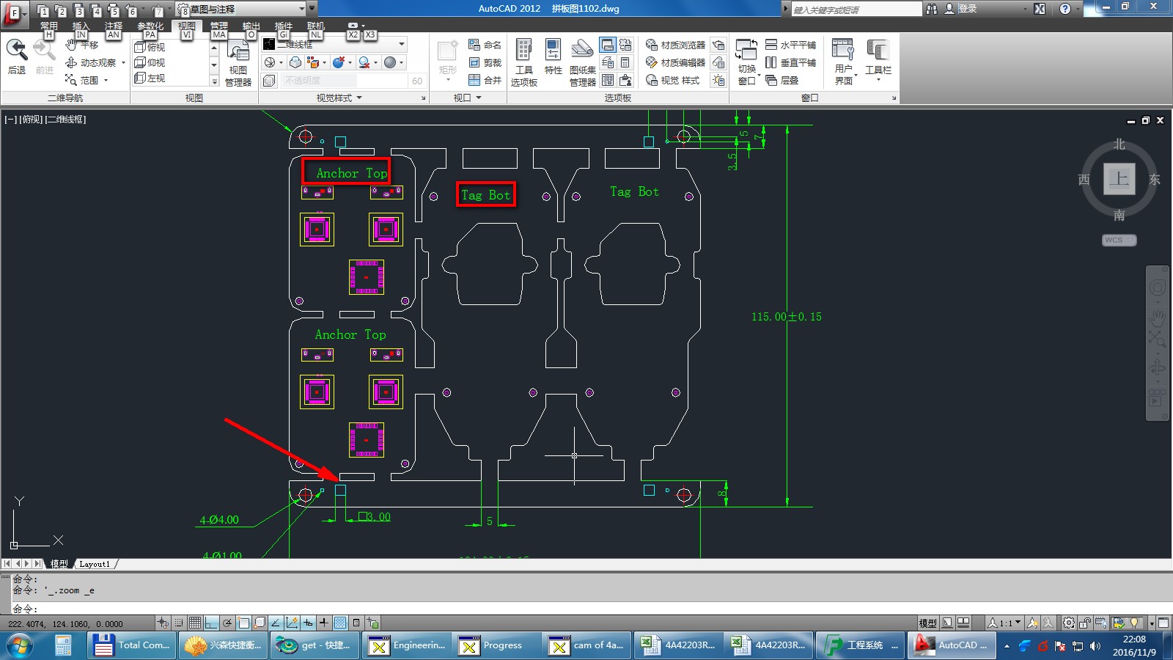Open the 材质浏览器 materials browser
The height and width of the screenshot is (660, 1173).
pyautogui.click(x=675, y=45)
